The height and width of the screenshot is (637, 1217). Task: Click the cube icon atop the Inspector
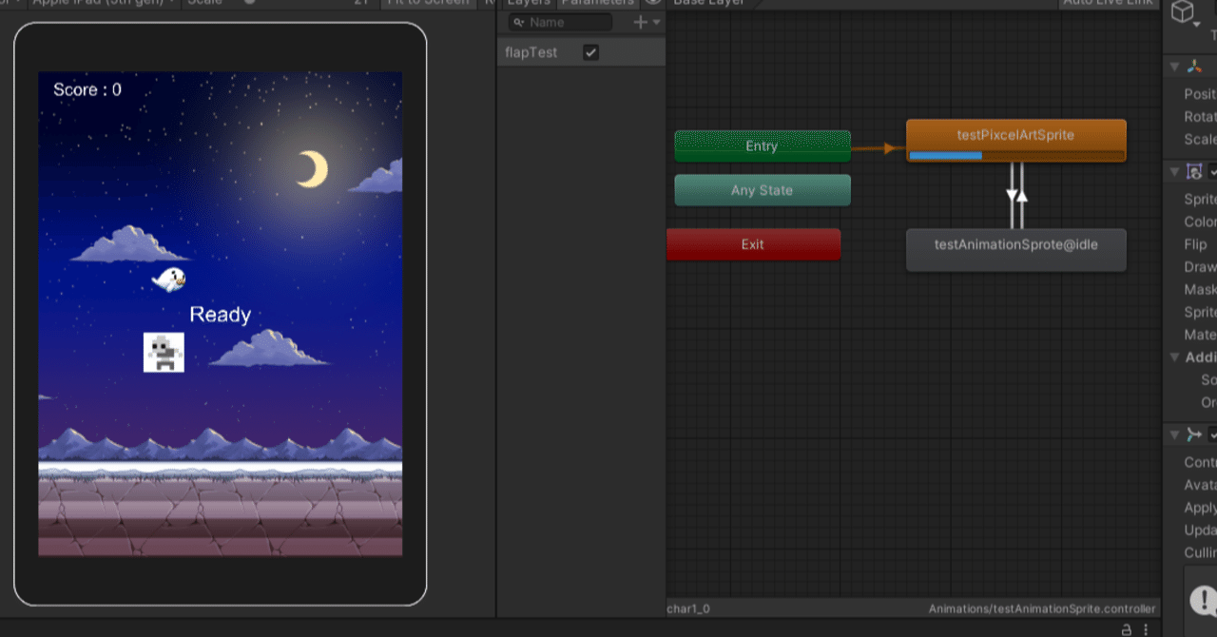click(x=1183, y=13)
